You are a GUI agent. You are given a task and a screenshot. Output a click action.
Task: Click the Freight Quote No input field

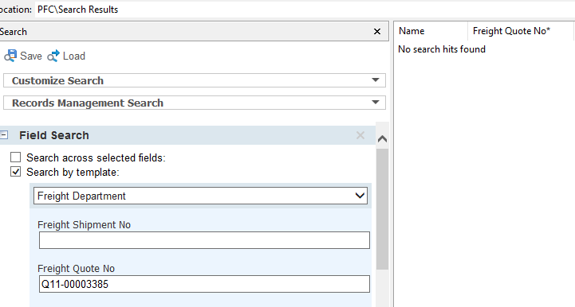204,284
